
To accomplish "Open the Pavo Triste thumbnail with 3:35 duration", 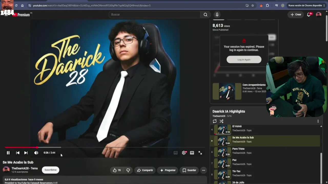I will (223, 152).
